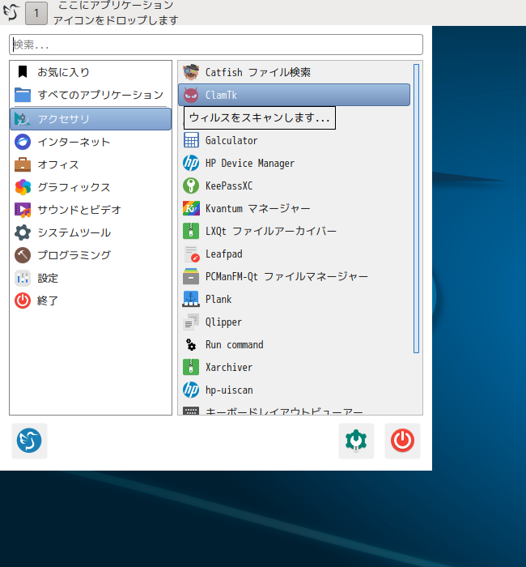The width and height of the screenshot is (526, 567).
Task: Click the プログラミング hammer icon
Action: [x=23, y=255]
